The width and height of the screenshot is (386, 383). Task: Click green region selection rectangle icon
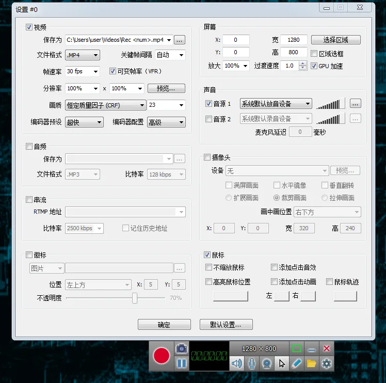coord(296,348)
